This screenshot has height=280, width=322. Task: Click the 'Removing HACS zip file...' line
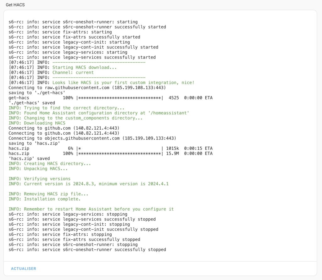click(48, 194)
